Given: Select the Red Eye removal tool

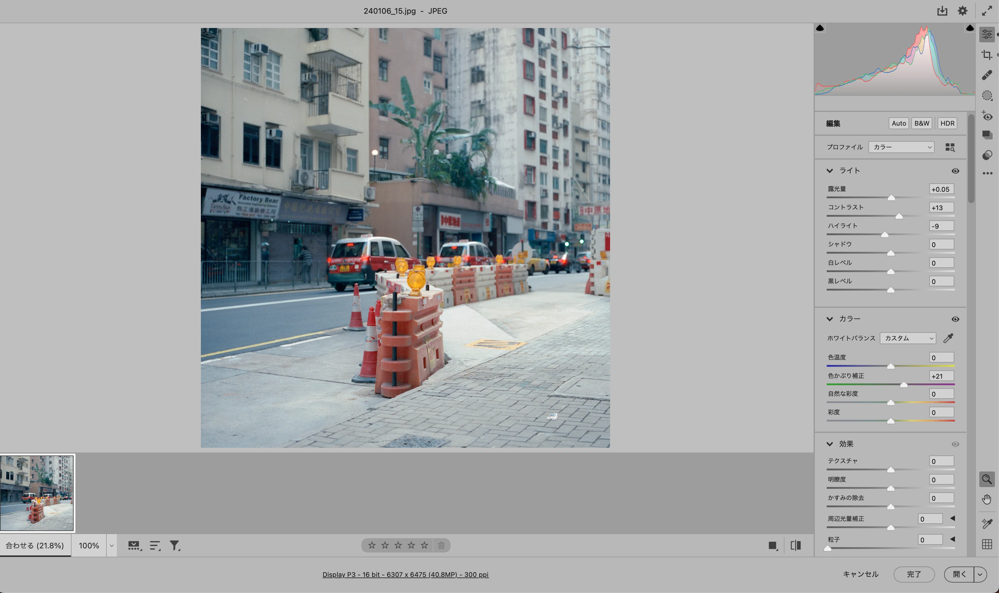Looking at the screenshot, I should 986,116.
